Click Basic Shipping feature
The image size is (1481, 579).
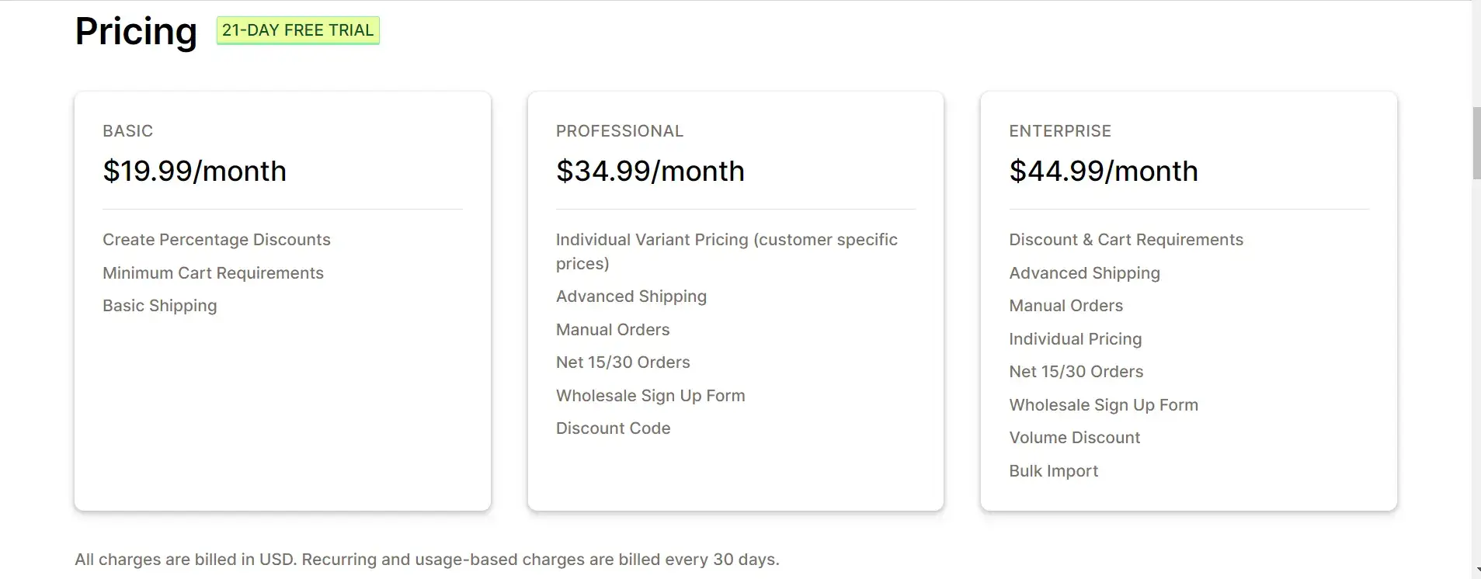tap(160, 306)
